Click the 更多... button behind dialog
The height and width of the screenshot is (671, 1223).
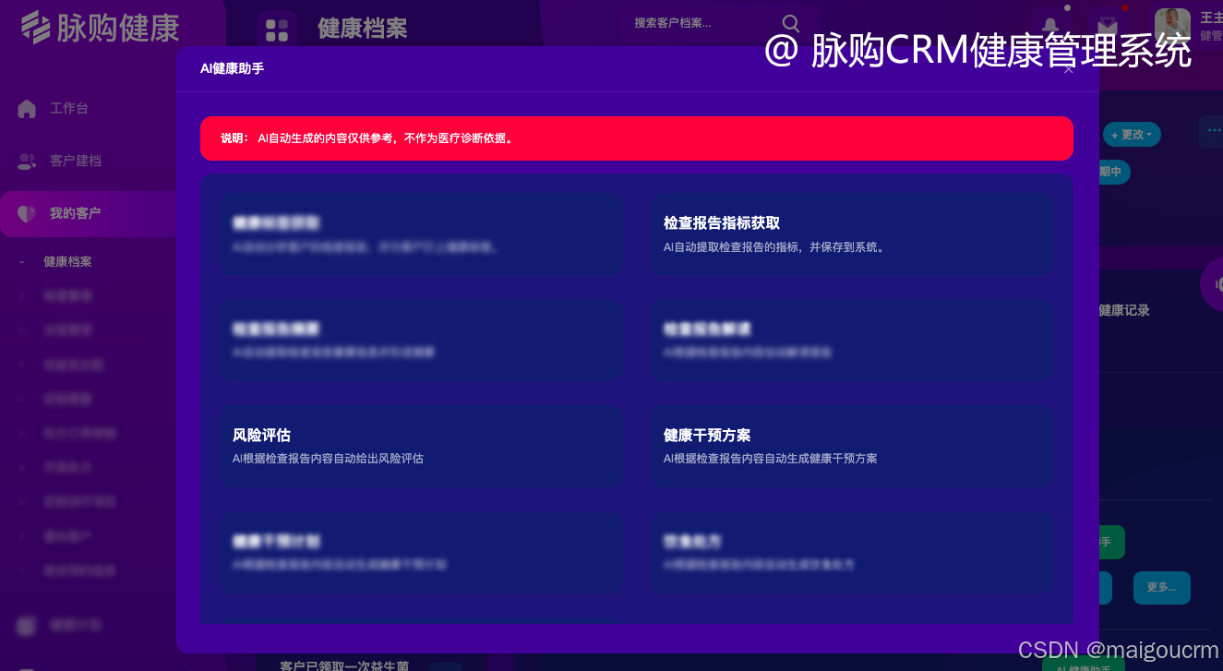[1161, 587]
